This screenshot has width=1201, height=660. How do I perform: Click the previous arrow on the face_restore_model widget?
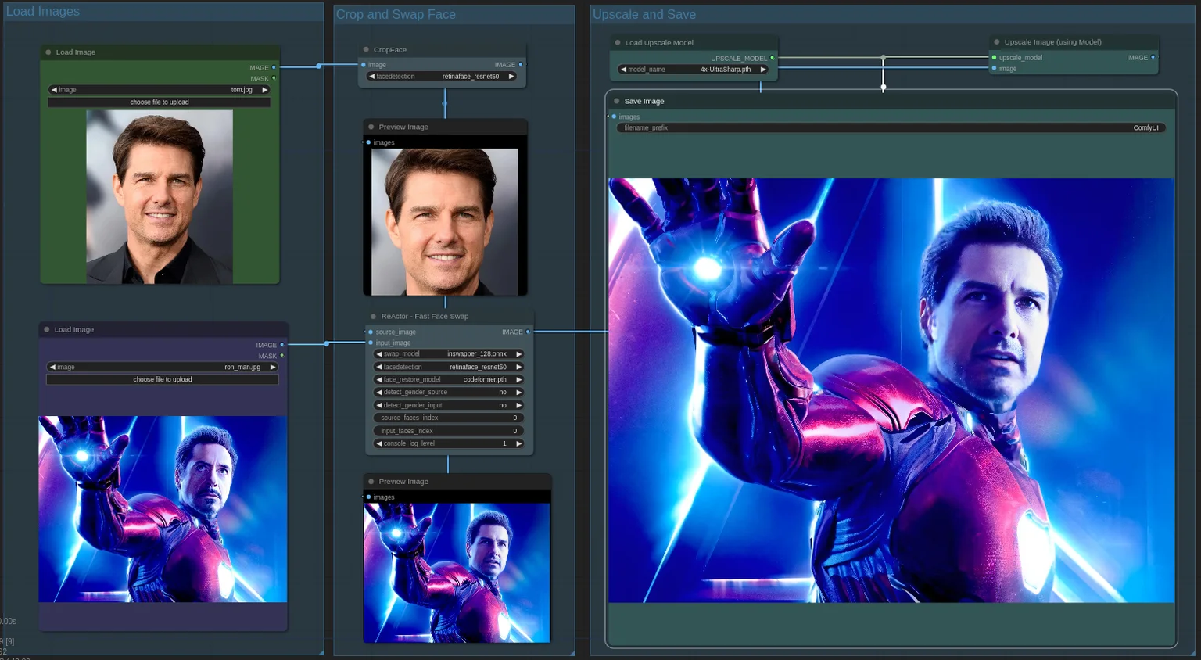379,380
